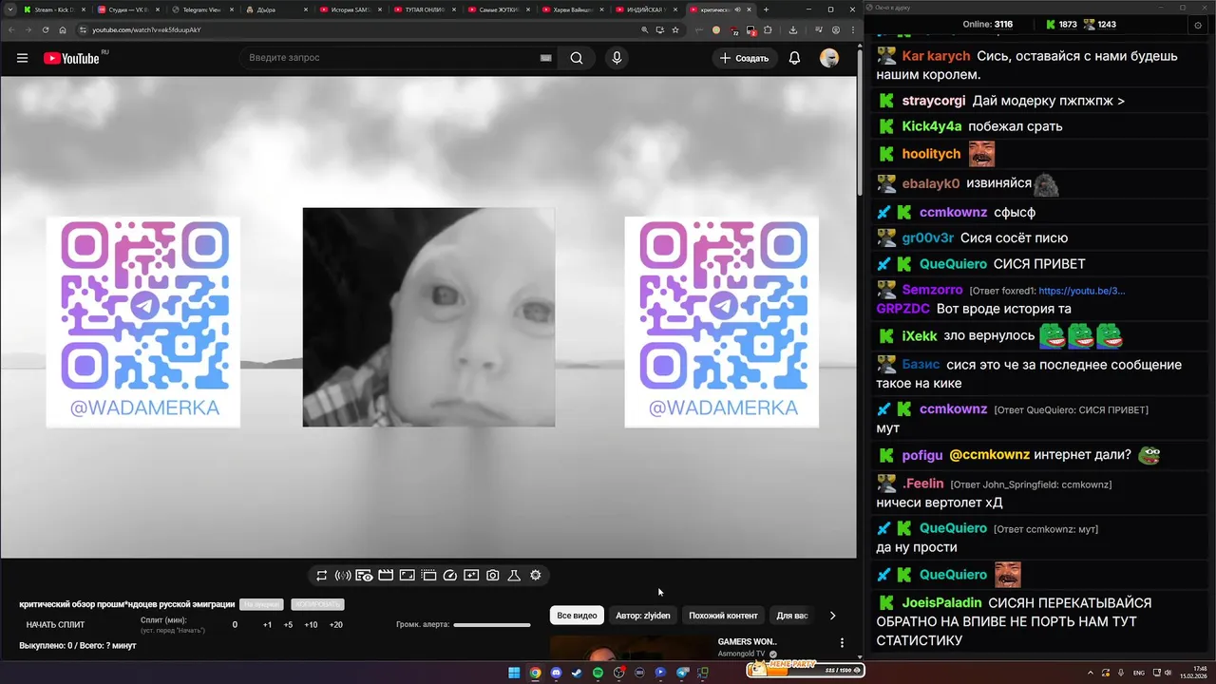Open Windows Start menu

(x=514, y=673)
